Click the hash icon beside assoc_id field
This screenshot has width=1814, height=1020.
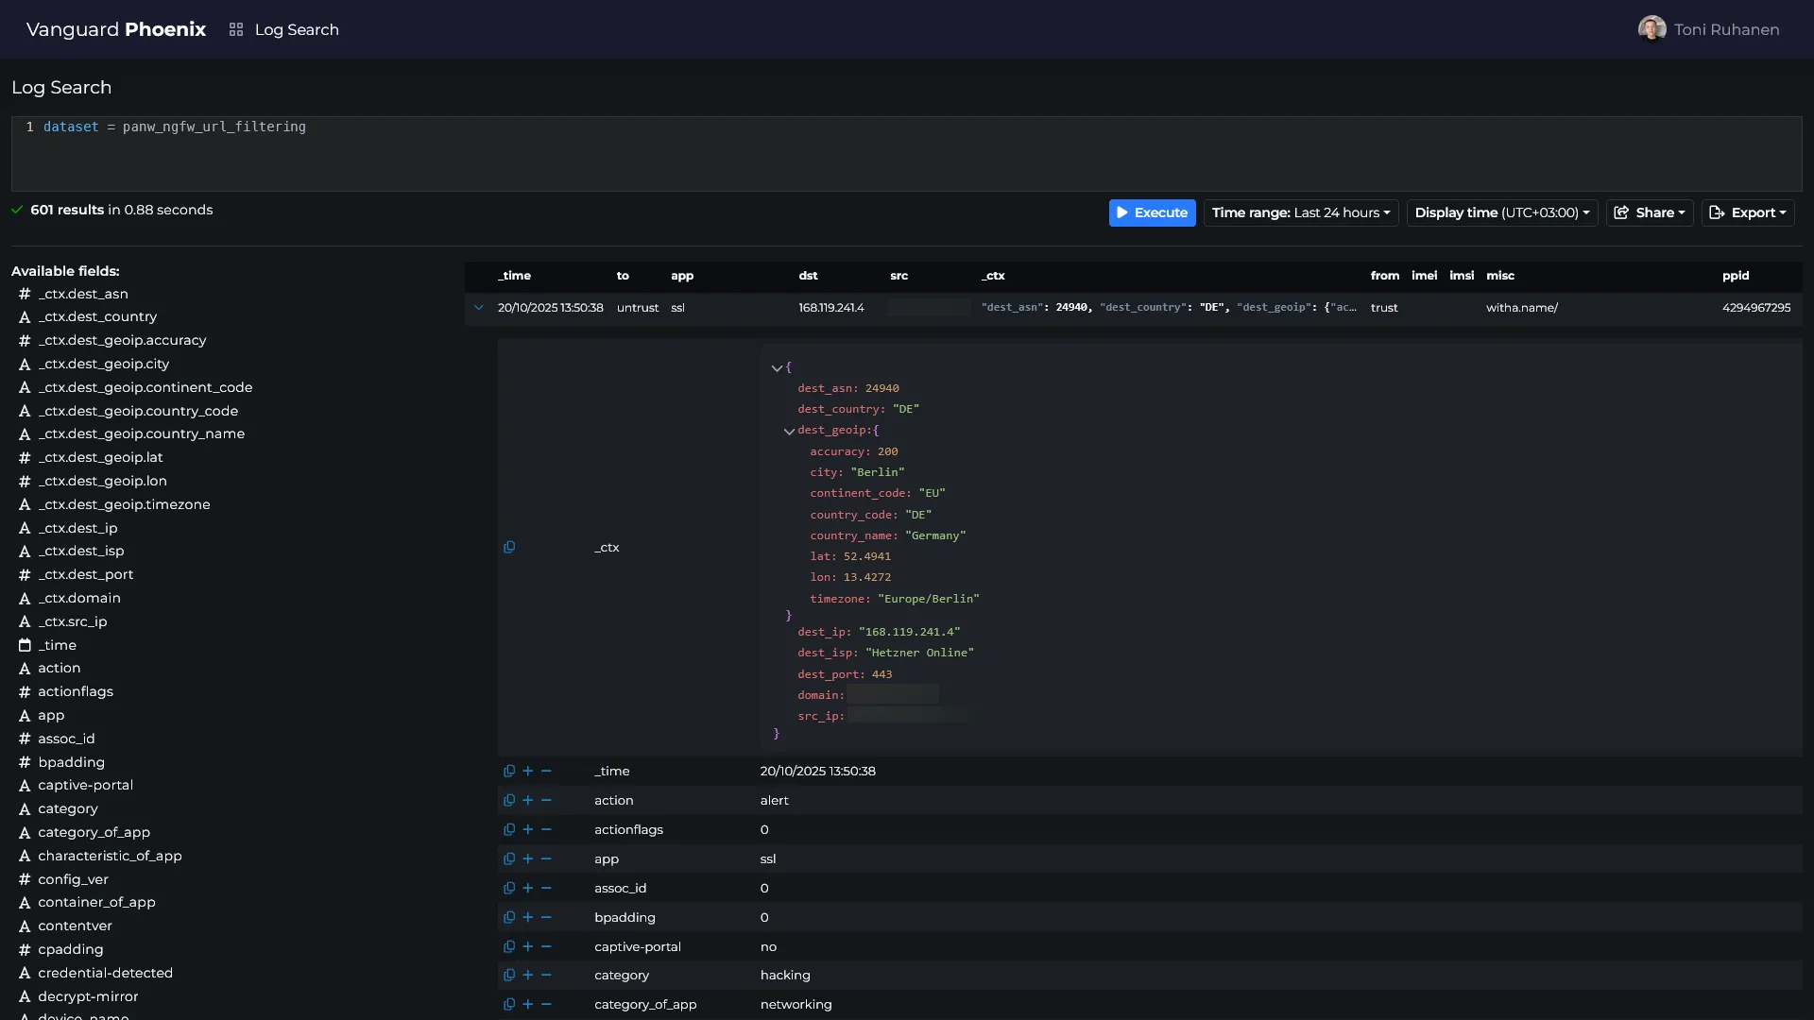[x=24, y=738]
